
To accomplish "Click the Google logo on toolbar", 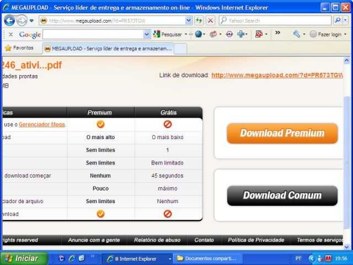I will pyautogui.click(x=30, y=34).
